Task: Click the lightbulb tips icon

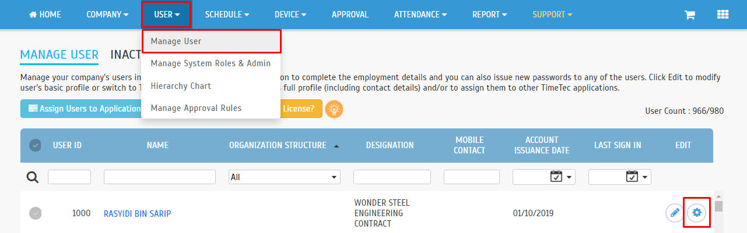Action: [334, 109]
